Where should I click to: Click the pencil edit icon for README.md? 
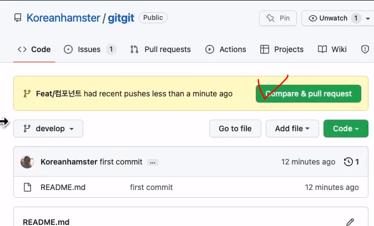click(350, 222)
